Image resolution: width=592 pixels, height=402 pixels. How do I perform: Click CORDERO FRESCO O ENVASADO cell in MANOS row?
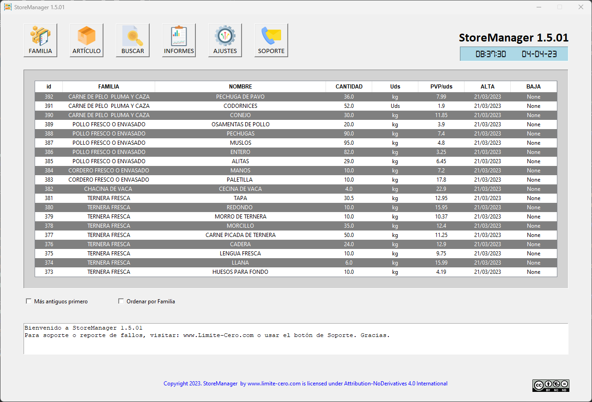click(109, 171)
